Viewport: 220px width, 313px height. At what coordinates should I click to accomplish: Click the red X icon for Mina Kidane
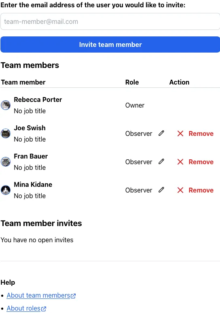180,190
